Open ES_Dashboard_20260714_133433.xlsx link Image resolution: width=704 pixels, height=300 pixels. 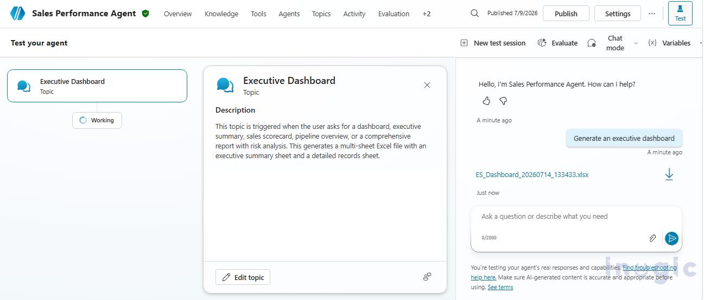tap(532, 174)
